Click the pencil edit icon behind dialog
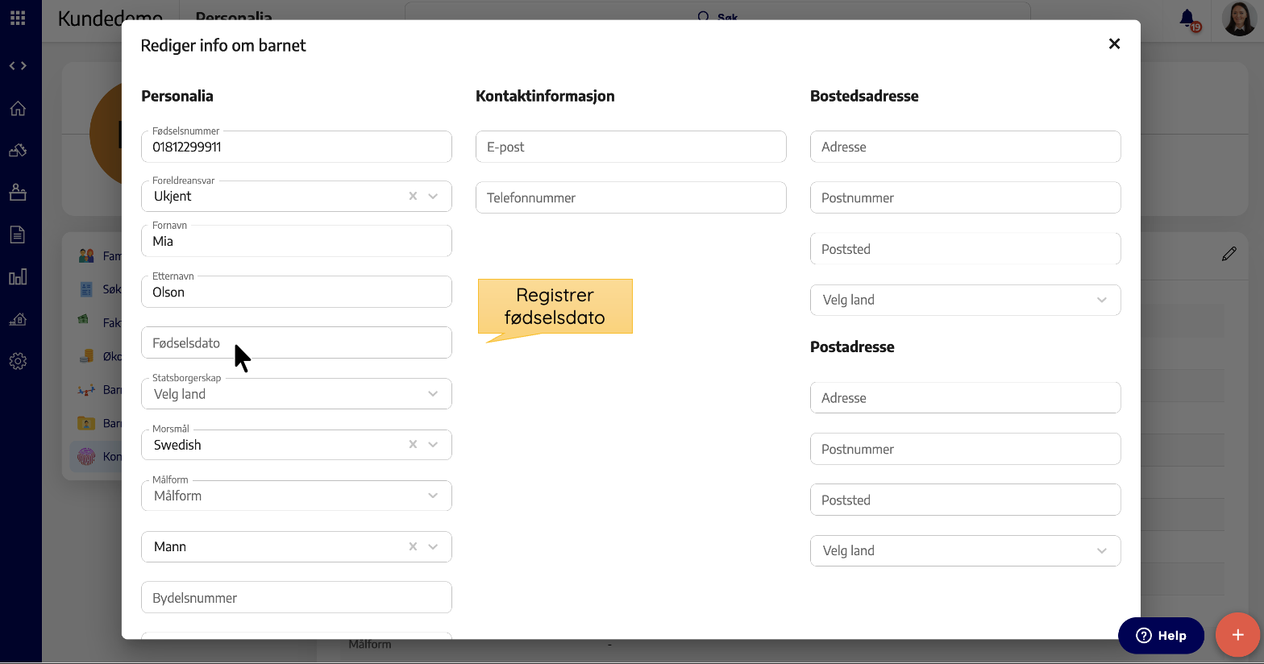 pyautogui.click(x=1229, y=254)
